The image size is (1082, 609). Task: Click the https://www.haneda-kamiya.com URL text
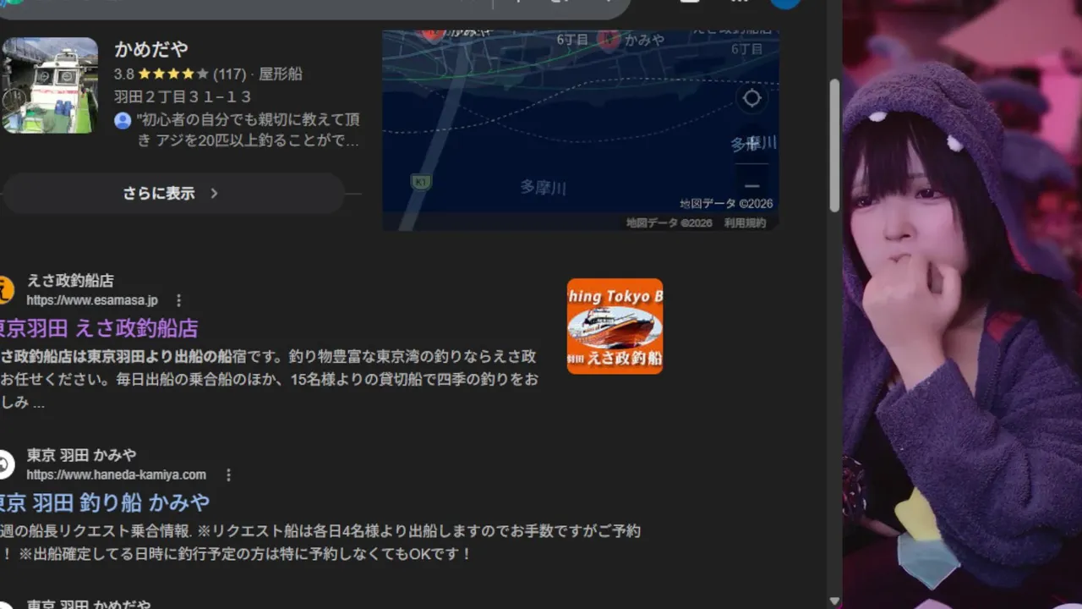tap(116, 475)
